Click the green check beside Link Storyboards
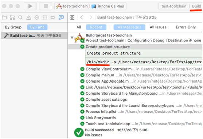 (x=82, y=118)
